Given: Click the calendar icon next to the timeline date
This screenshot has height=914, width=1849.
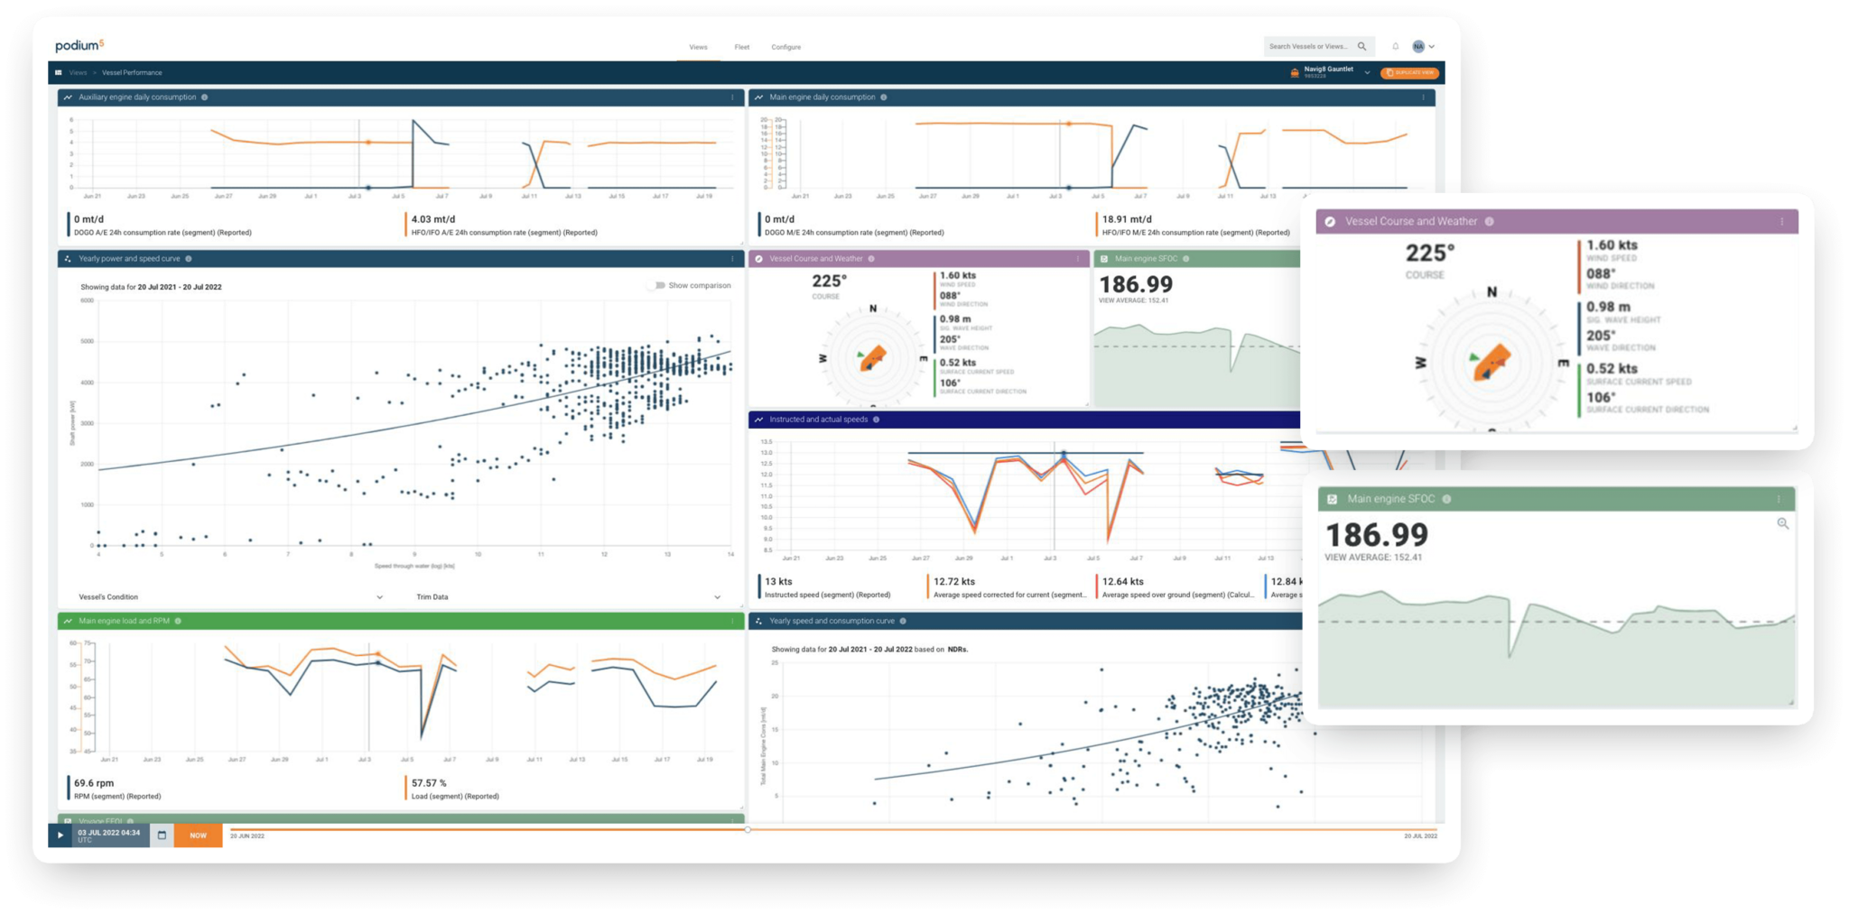Looking at the screenshot, I should tap(162, 836).
